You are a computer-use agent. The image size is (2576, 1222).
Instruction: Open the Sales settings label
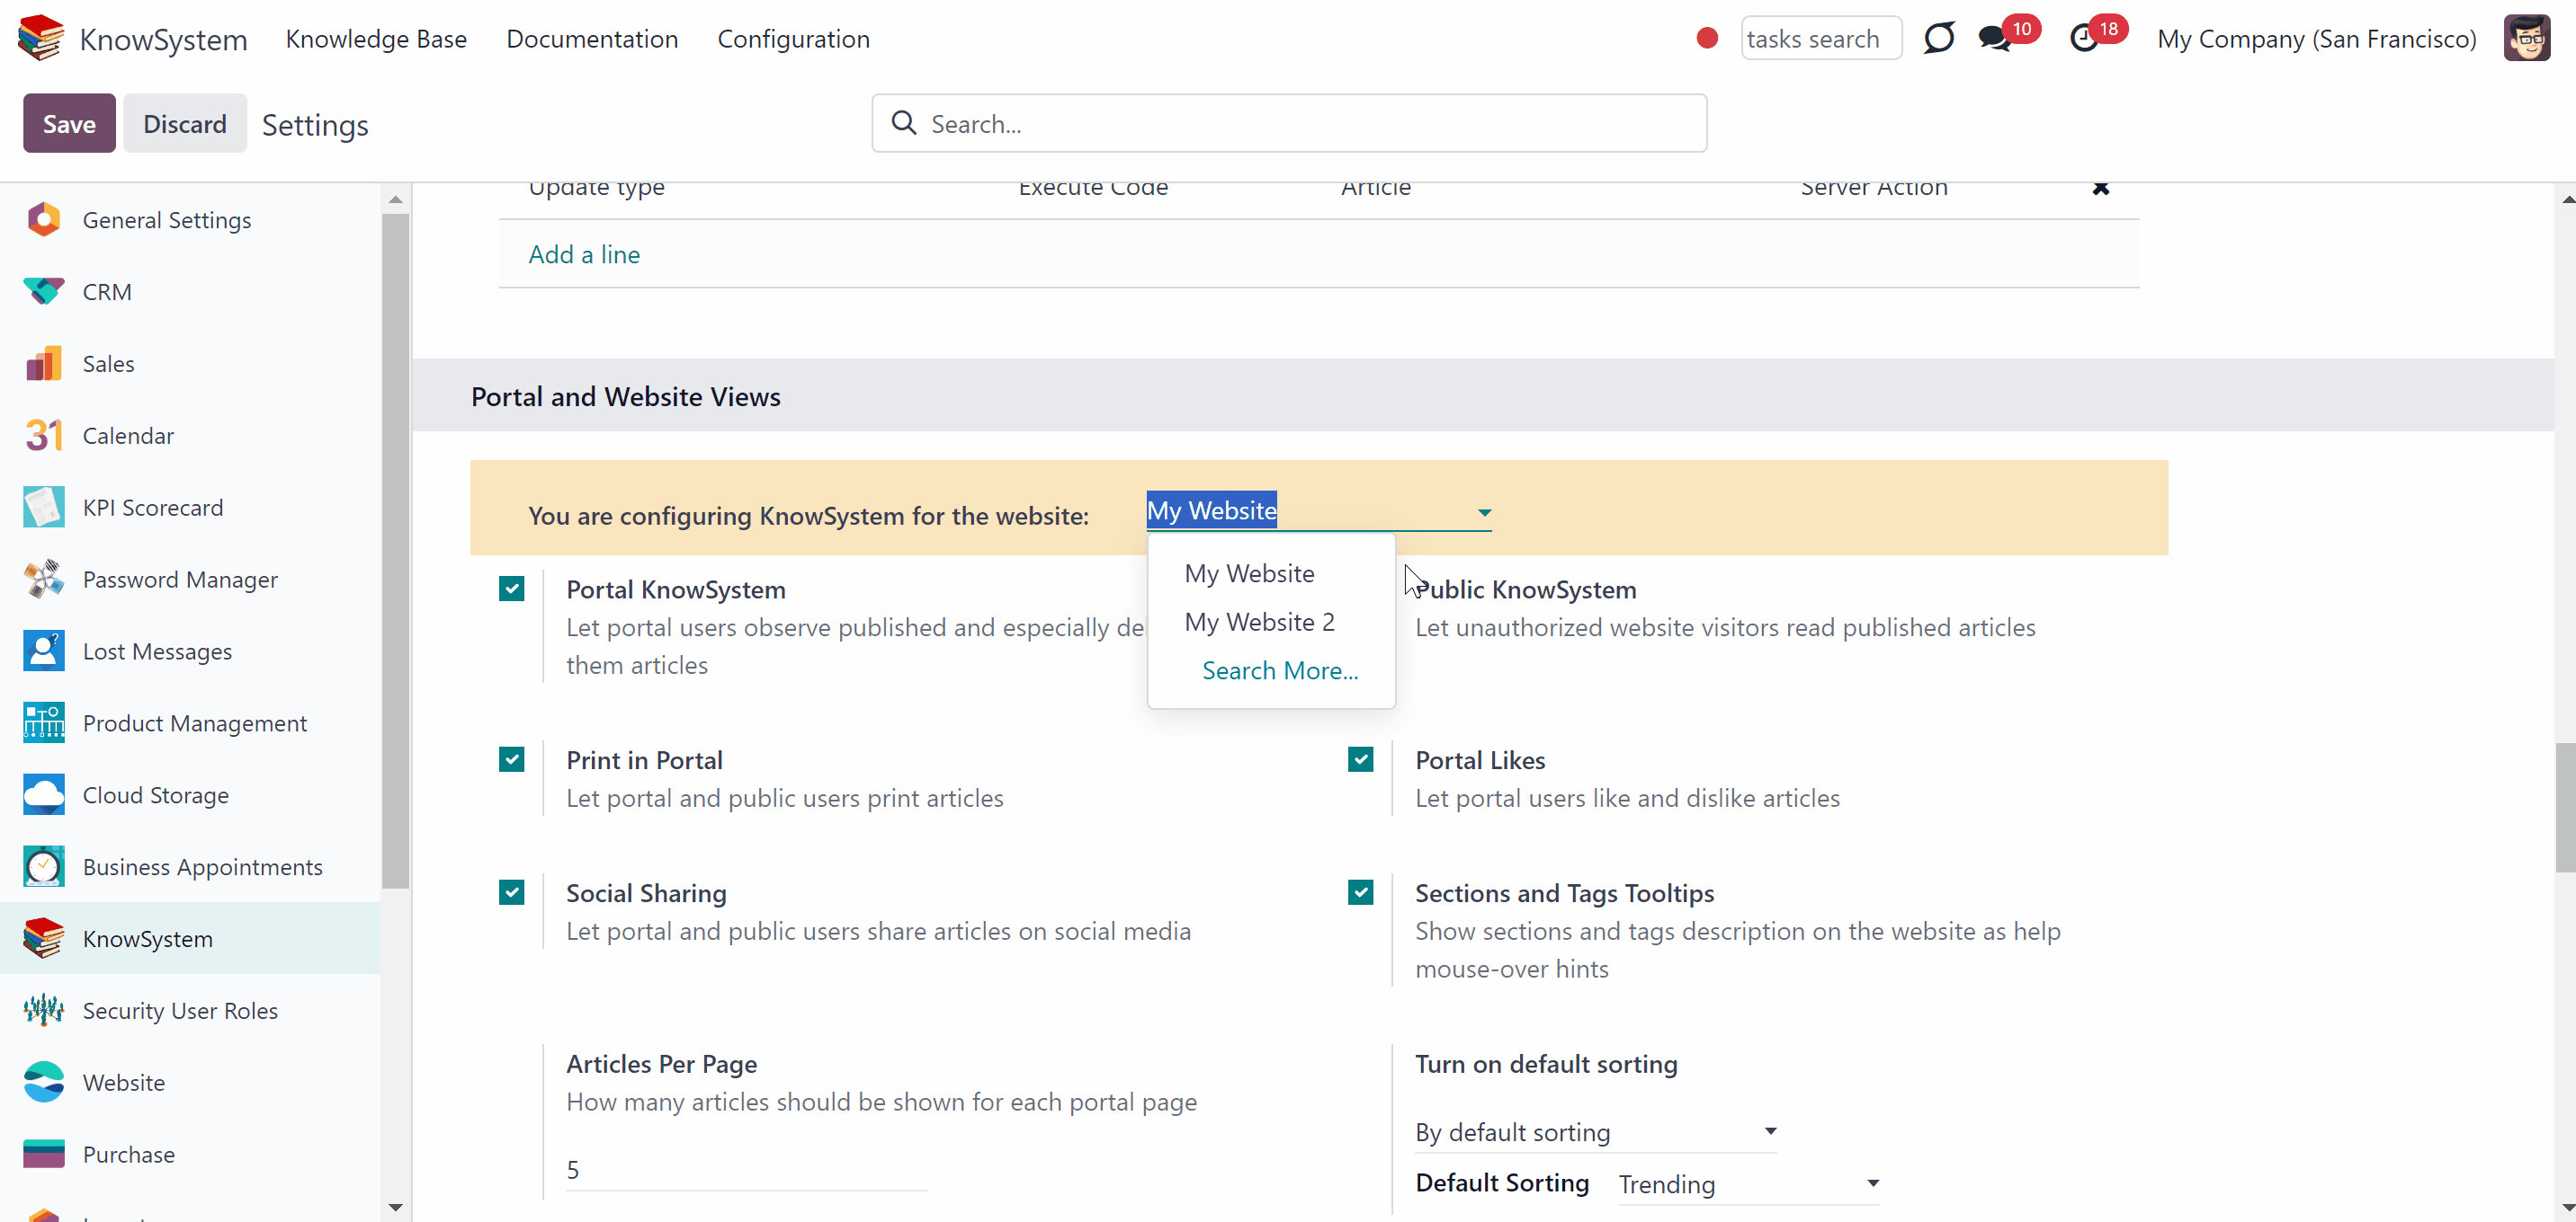tap(108, 364)
